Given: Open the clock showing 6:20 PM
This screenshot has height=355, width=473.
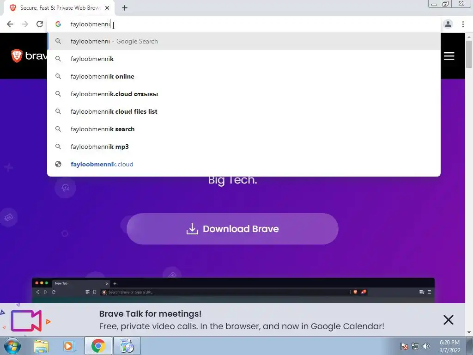Looking at the screenshot, I should point(449,346).
